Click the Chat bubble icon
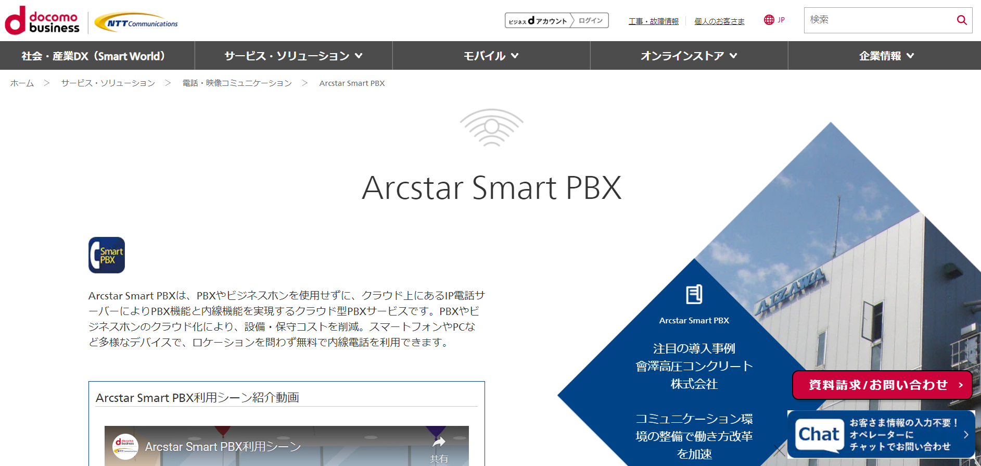This screenshot has width=981, height=466. [819, 435]
